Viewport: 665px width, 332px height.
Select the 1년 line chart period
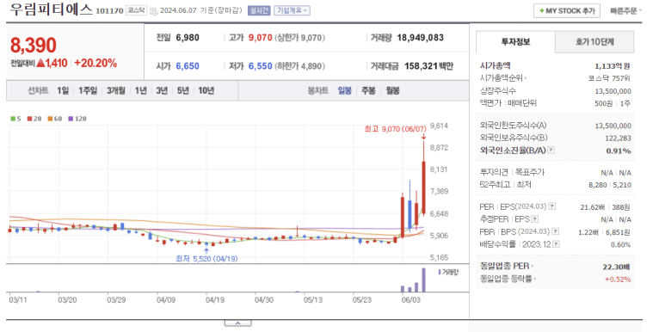coord(140,90)
